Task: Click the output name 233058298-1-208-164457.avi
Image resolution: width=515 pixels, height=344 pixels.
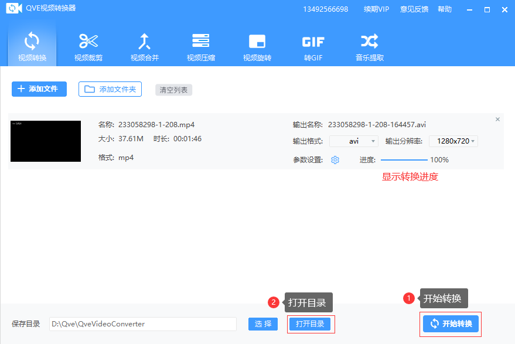Action: [x=377, y=125]
